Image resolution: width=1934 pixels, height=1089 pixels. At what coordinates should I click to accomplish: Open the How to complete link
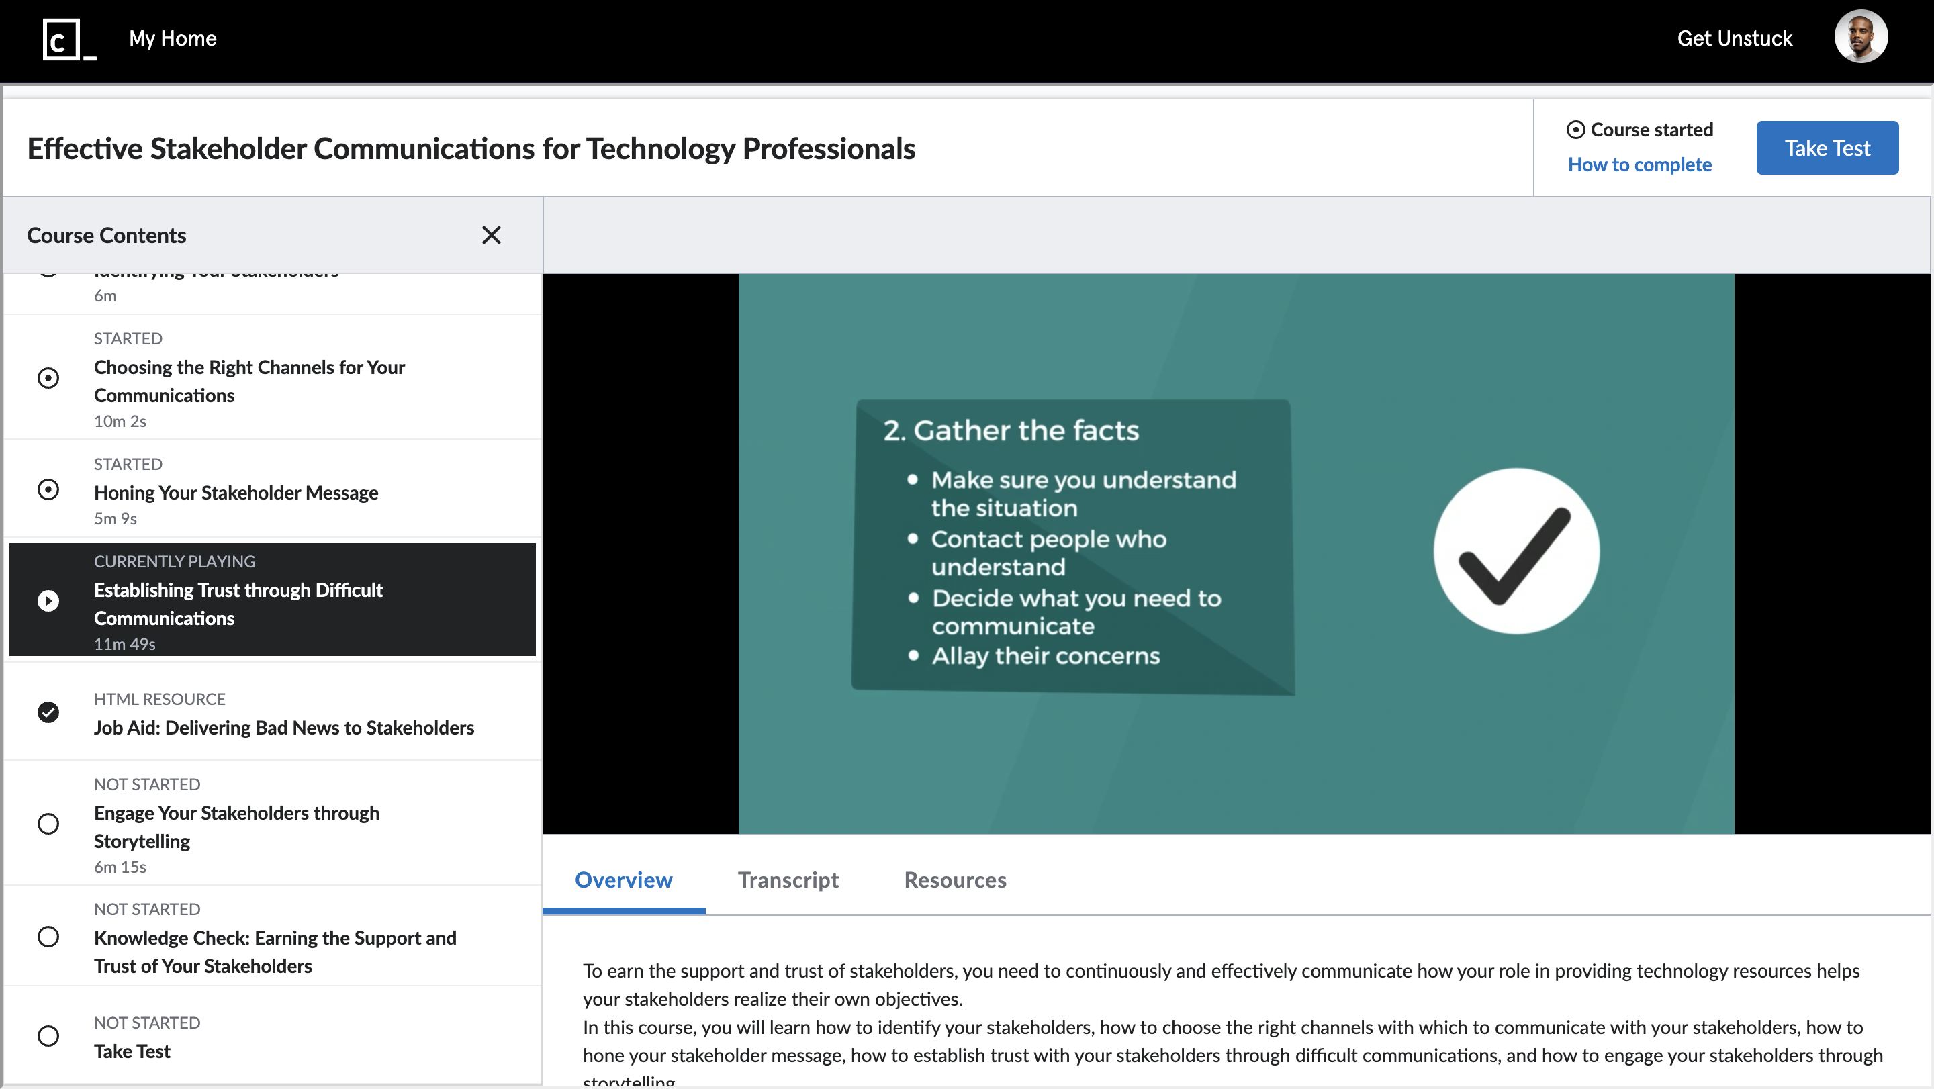coord(1641,164)
